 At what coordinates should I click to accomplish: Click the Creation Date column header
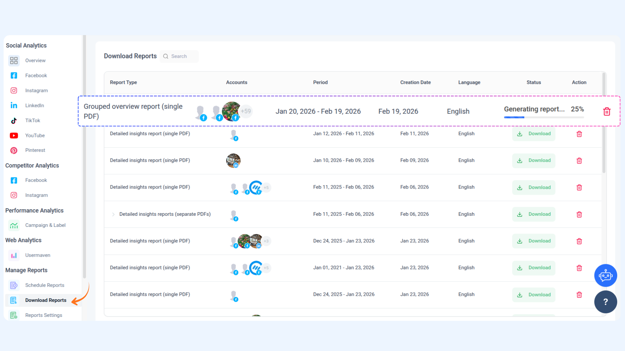pyautogui.click(x=415, y=83)
